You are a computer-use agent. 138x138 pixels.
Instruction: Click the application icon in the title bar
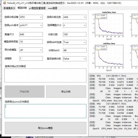(x=5, y=3)
